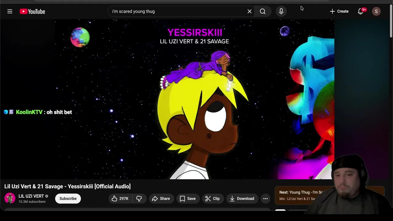Open LIL UZI VERT channel avatar
The height and width of the screenshot is (221, 393).
pos(10,198)
